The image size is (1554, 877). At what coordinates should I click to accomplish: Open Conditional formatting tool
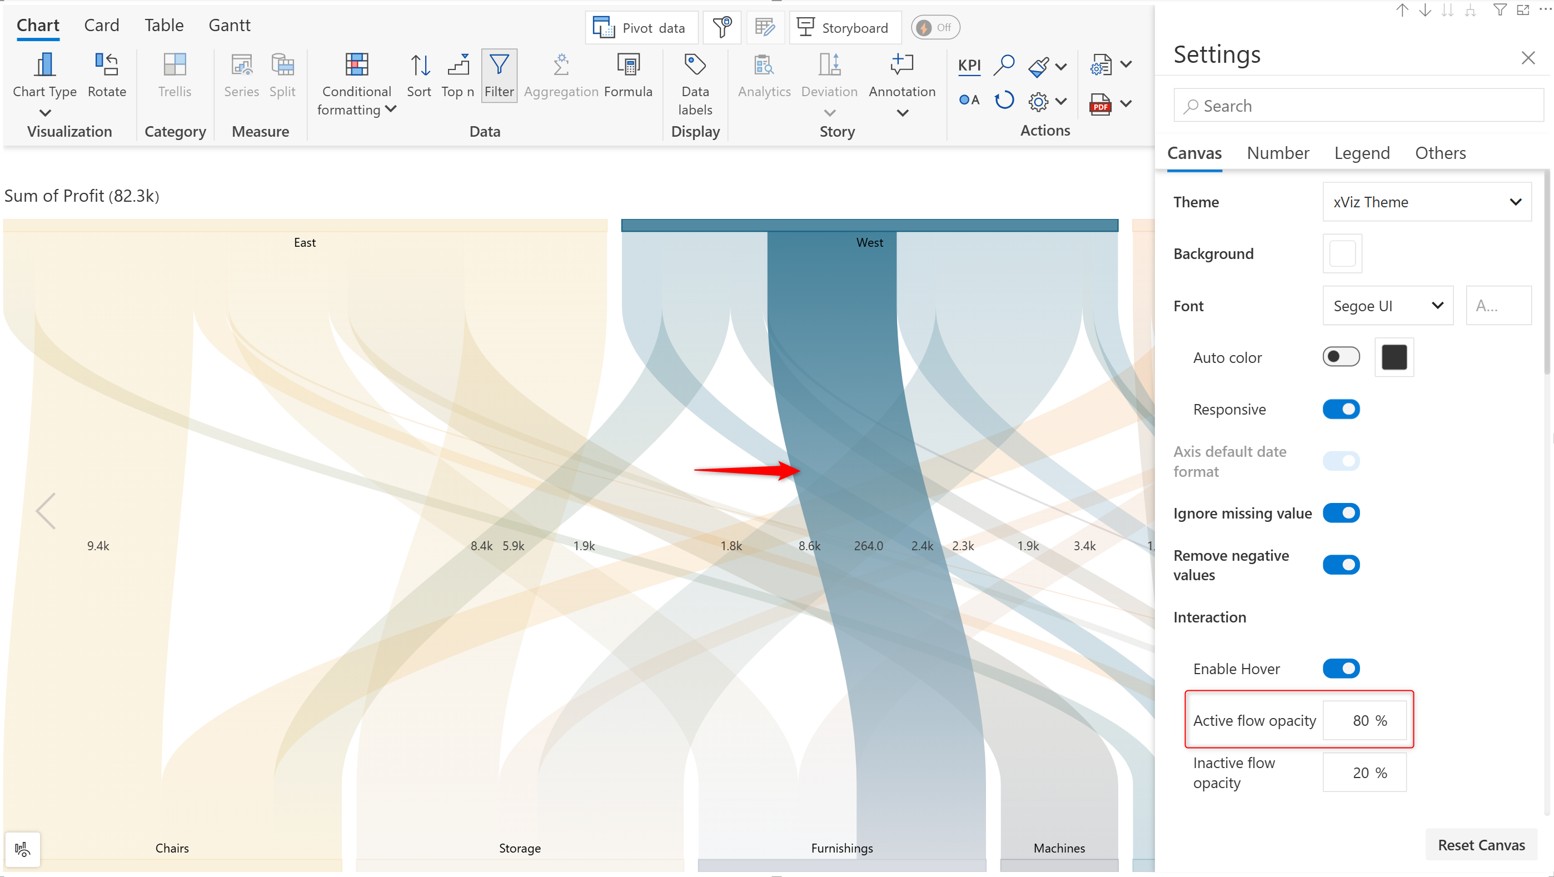356,64
